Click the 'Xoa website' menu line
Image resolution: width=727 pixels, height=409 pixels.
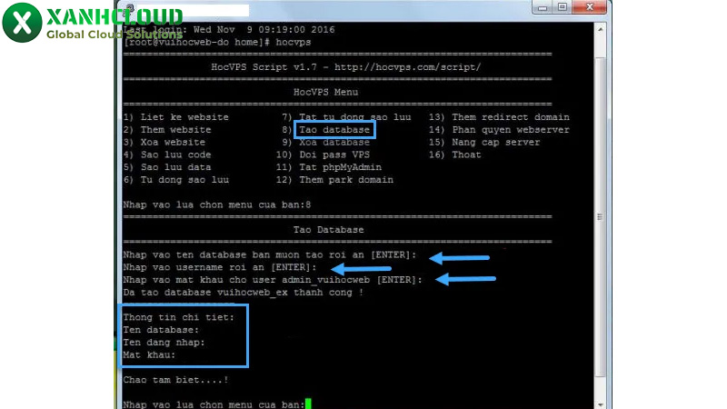[x=164, y=143]
